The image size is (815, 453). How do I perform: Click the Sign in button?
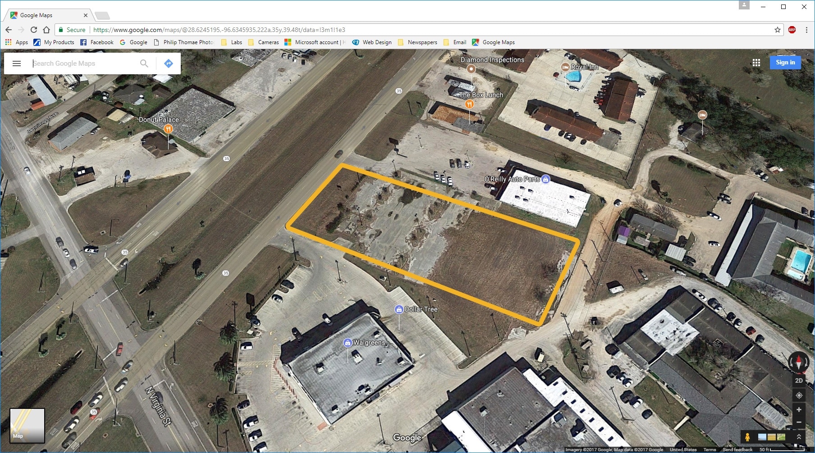[x=785, y=62]
